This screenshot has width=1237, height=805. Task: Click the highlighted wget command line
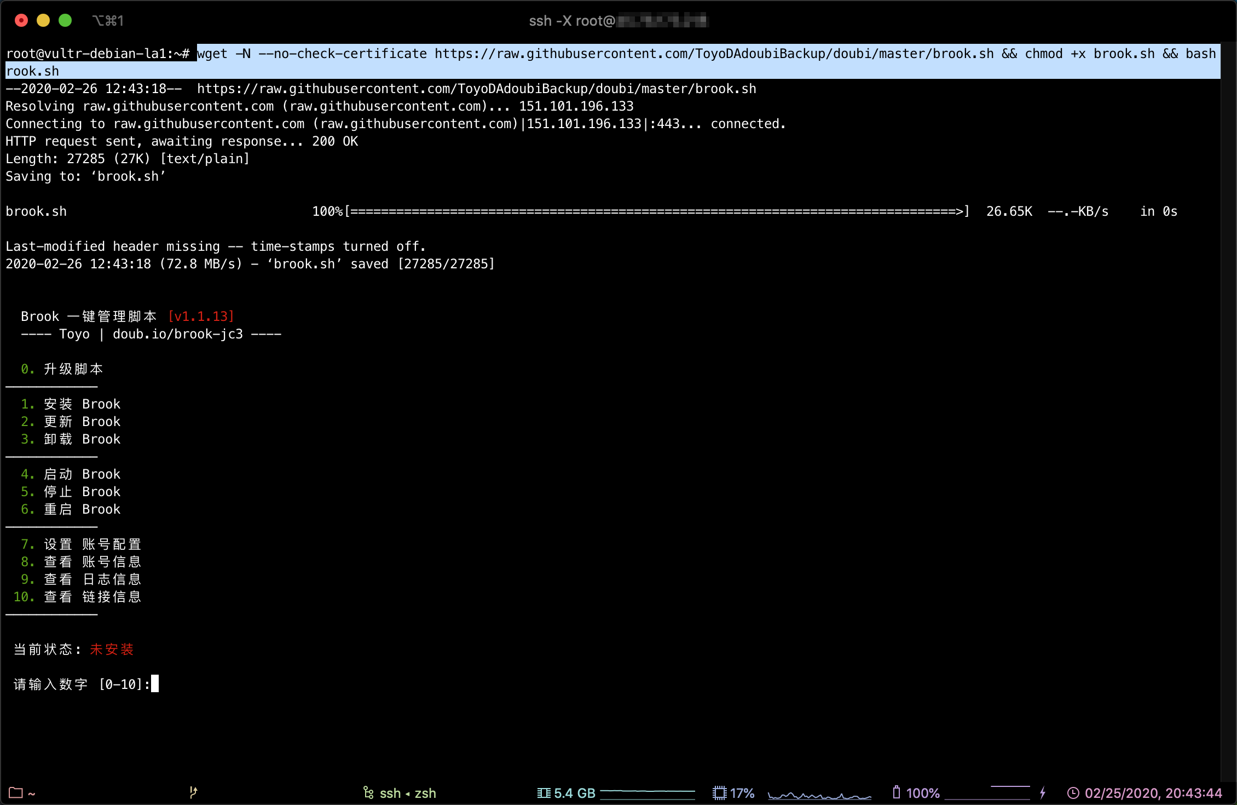click(613, 62)
